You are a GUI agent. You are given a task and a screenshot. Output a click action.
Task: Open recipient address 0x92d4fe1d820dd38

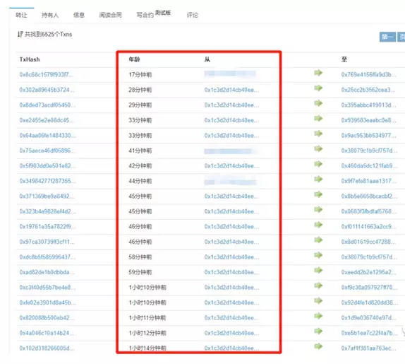pyautogui.click(x=369, y=303)
